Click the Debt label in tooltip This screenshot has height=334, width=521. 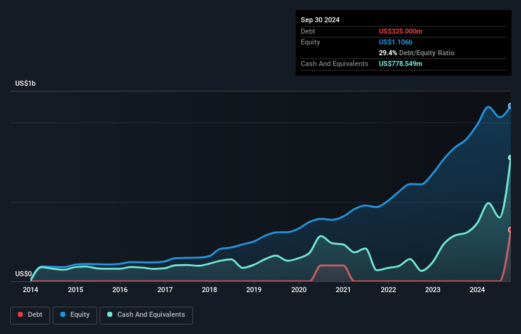click(x=308, y=31)
